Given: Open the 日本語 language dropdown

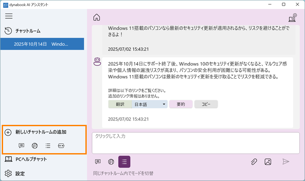Looking at the screenshot, I should coord(149,104).
